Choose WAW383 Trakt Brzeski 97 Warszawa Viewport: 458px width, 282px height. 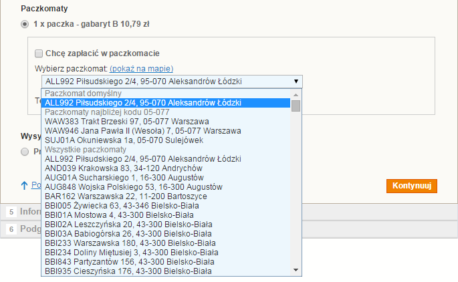(166, 122)
